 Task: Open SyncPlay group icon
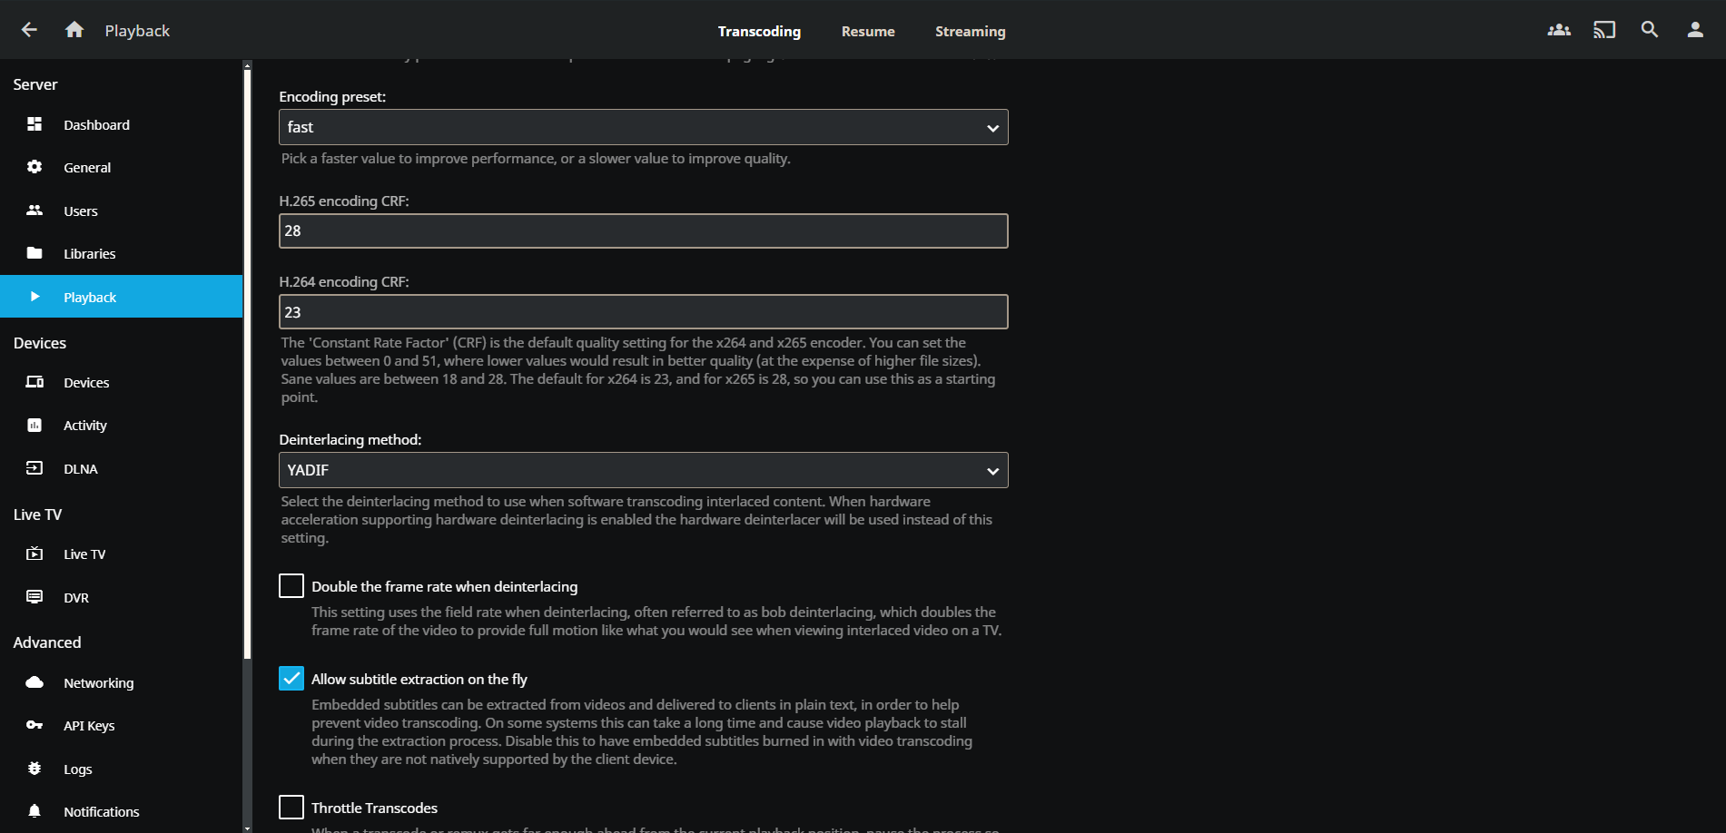click(x=1558, y=30)
